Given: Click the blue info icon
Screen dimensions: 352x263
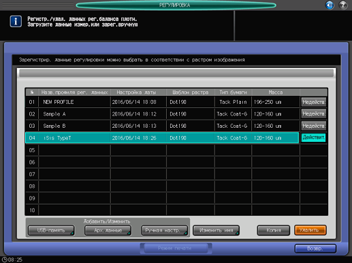Looking at the screenshot, I should coord(16,22).
